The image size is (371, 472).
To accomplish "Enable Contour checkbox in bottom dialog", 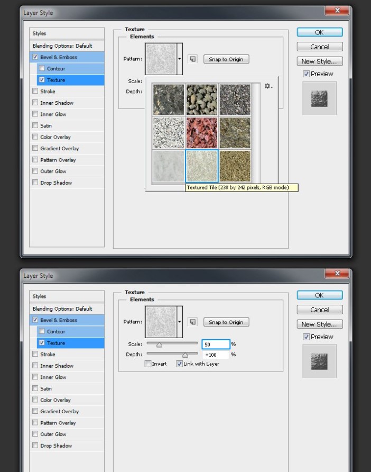I will [42, 331].
